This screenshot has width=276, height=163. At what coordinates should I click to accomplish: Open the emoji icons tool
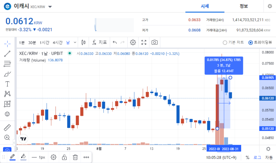tap(7, 114)
